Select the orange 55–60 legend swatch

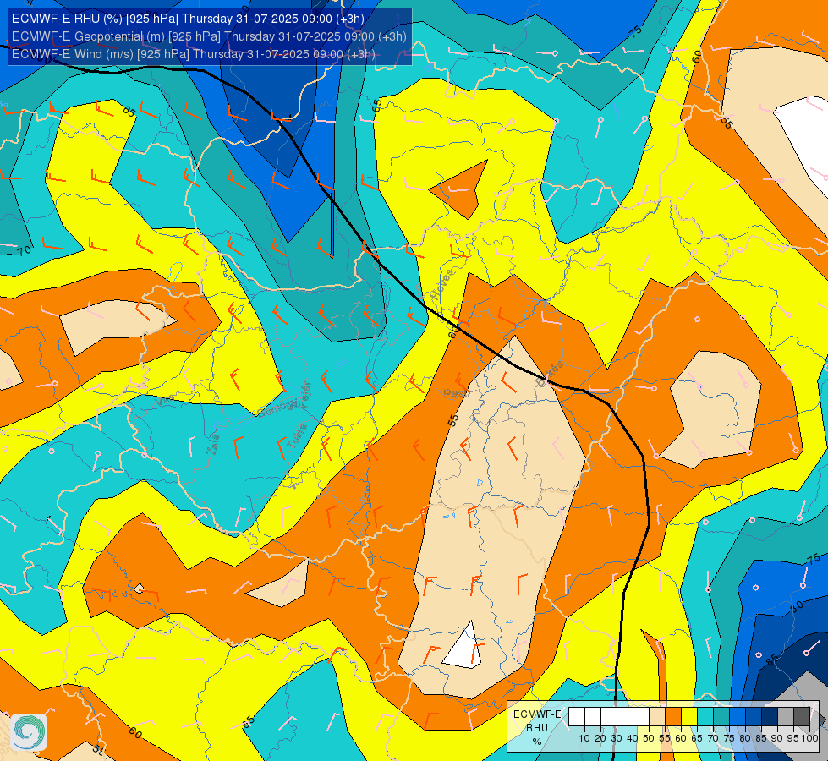click(x=672, y=717)
